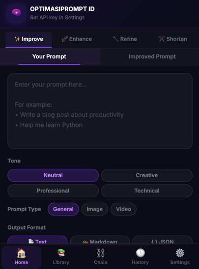Image resolution: width=199 pixels, height=269 pixels.
Task: Switch to the Refine wrench tab
Action: coord(125,39)
